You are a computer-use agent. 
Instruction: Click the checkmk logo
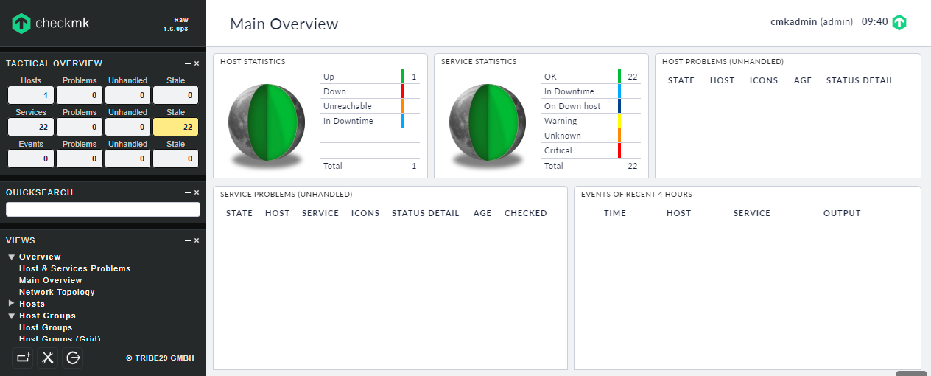[51, 24]
